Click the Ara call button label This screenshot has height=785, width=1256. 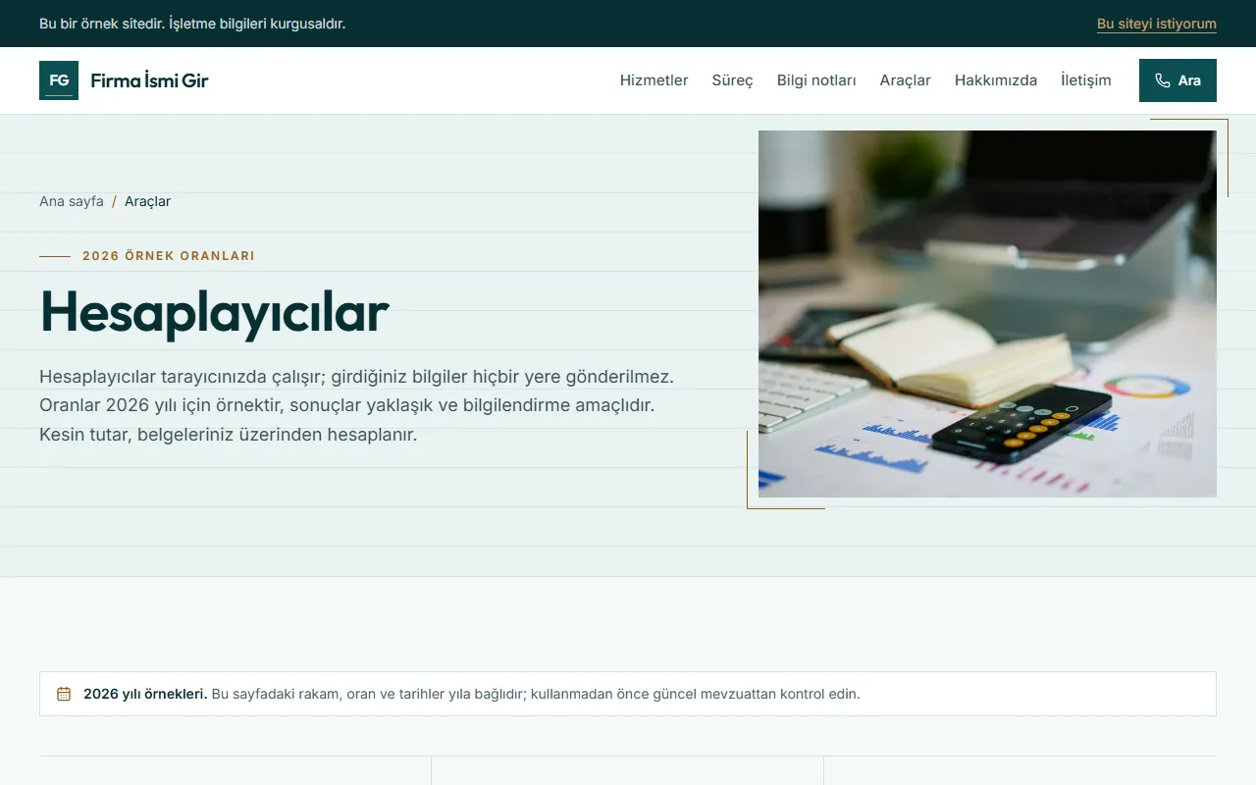pyautogui.click(x=1189, y=80)
